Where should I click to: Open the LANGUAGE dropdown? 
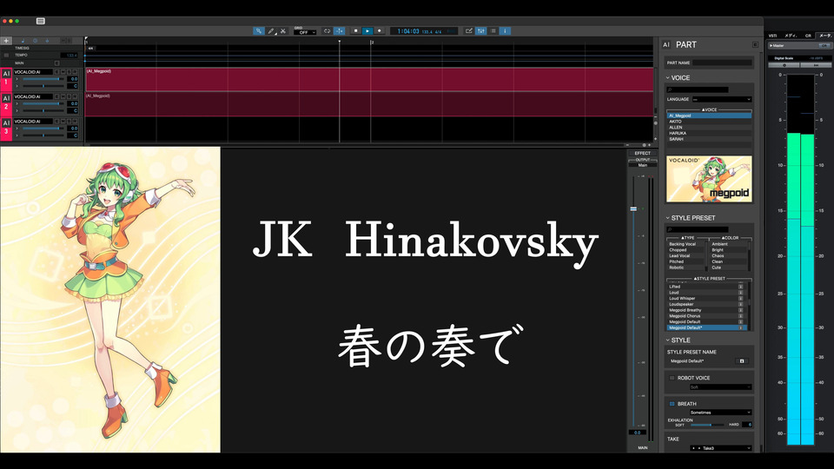pyautogui.click(x=722, y=99)
